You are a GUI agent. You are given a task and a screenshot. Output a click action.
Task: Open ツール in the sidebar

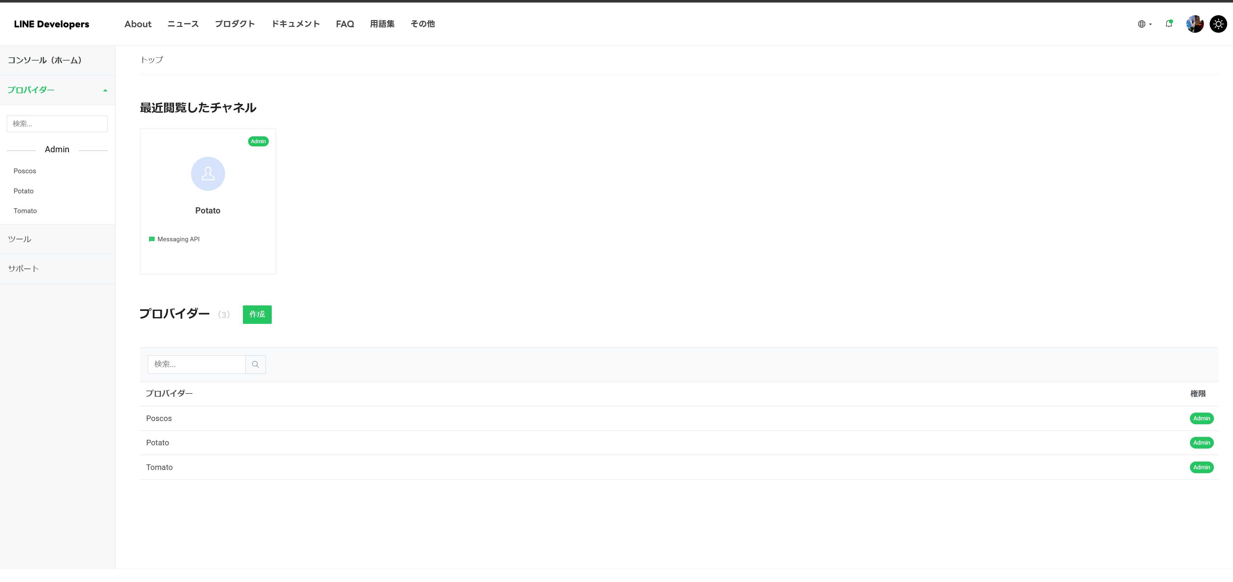click(x=20, y=239)
